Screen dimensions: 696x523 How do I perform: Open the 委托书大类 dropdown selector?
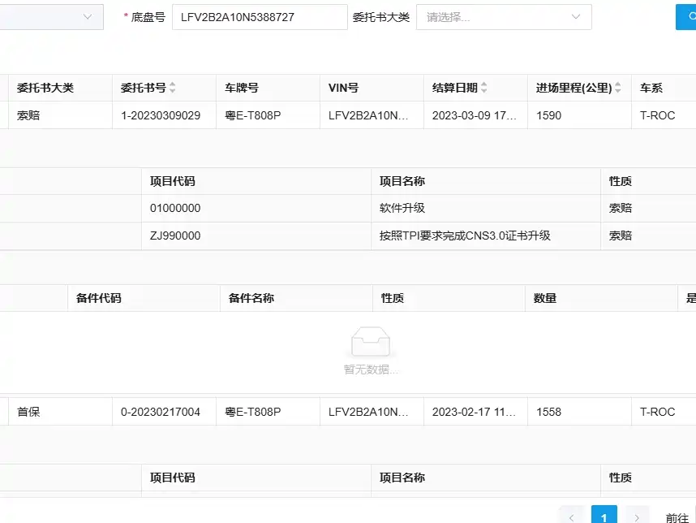[x=504, y=17]
